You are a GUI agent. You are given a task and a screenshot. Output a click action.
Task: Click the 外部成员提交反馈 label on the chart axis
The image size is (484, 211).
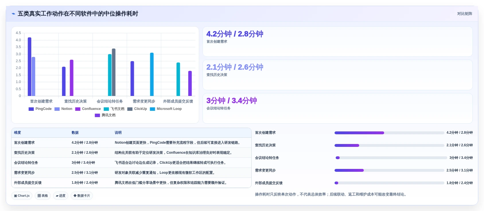point(178,101)
